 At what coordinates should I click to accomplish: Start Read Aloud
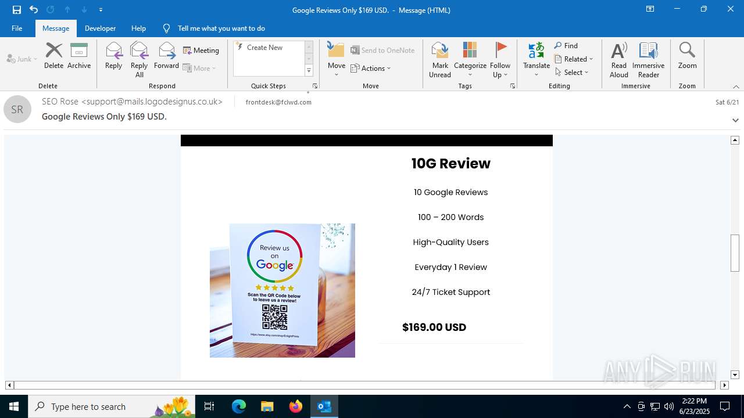pyautogui.click(x=619, y=60)
